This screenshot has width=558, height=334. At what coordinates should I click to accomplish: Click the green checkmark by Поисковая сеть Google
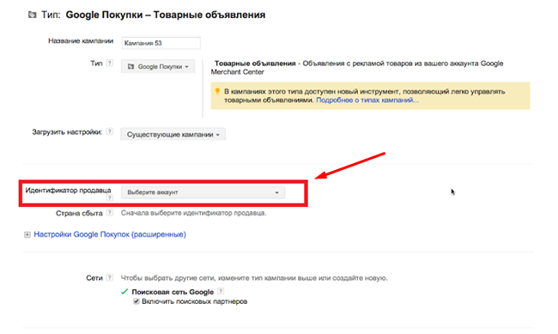[x=124, y=292]
